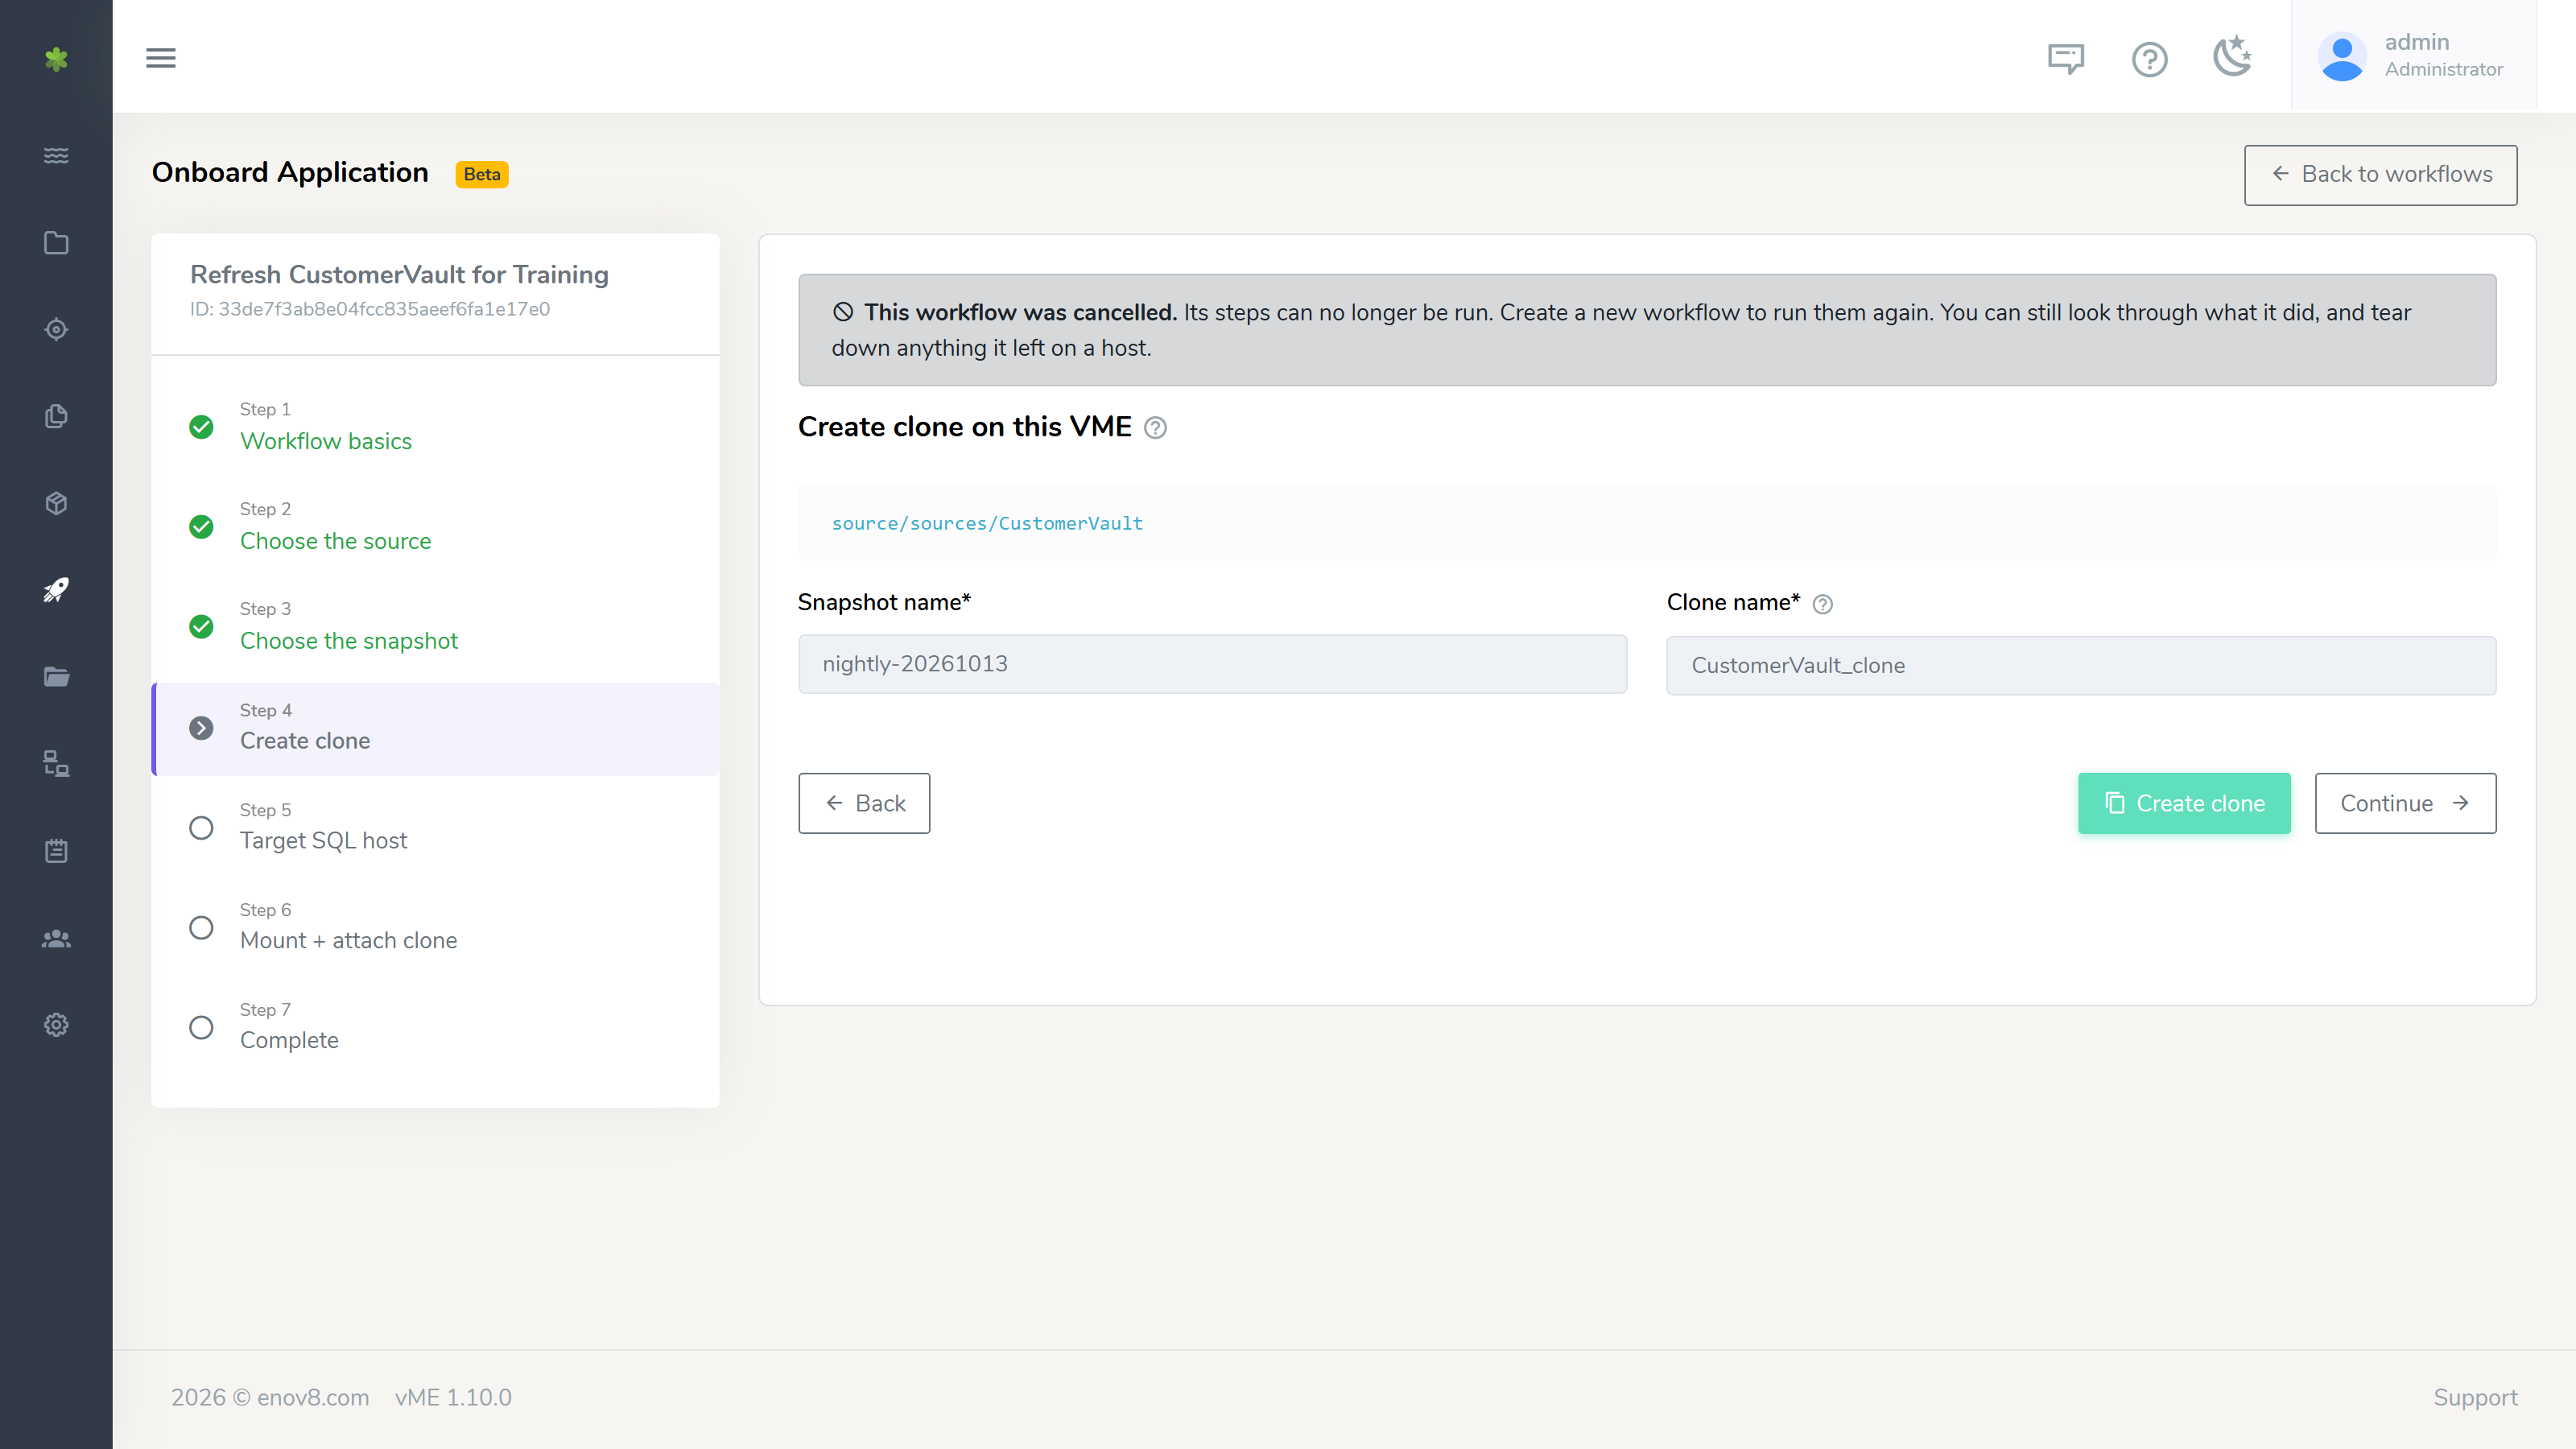
Task: Open the open-folder sidebar icon
Action: 56,677
